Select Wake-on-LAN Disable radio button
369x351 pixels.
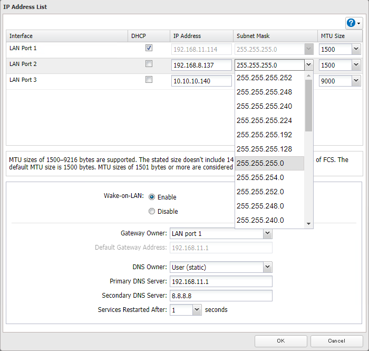[152, 211]
